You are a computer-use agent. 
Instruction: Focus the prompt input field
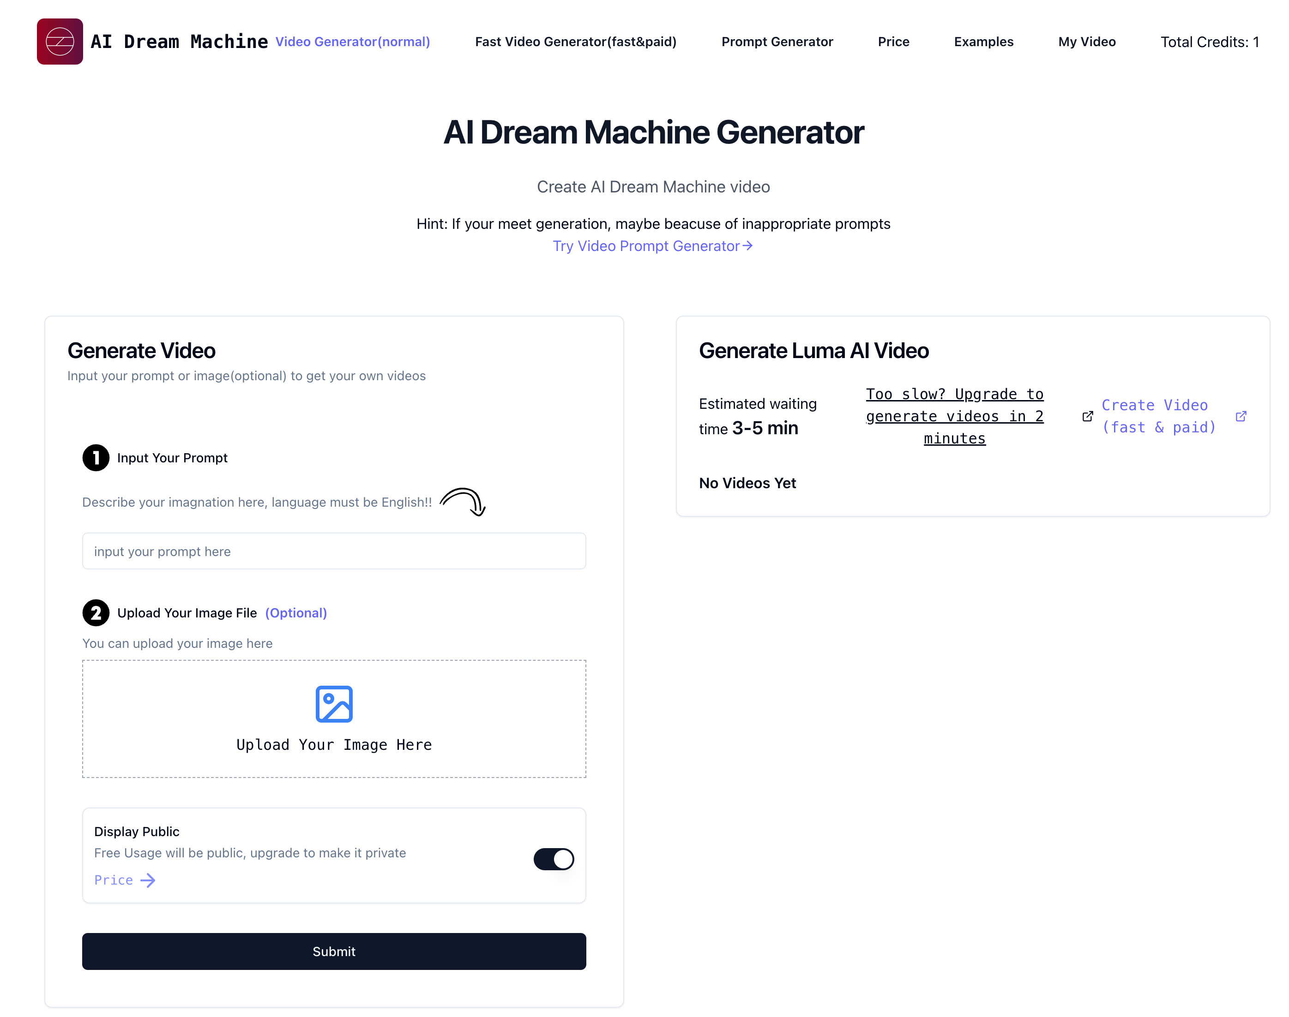coord(334,551)
